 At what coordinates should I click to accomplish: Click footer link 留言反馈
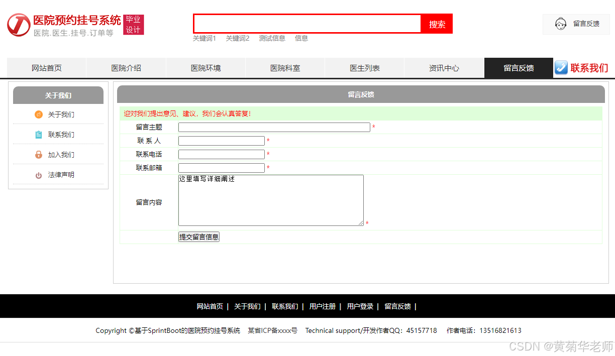coord(398,306)
